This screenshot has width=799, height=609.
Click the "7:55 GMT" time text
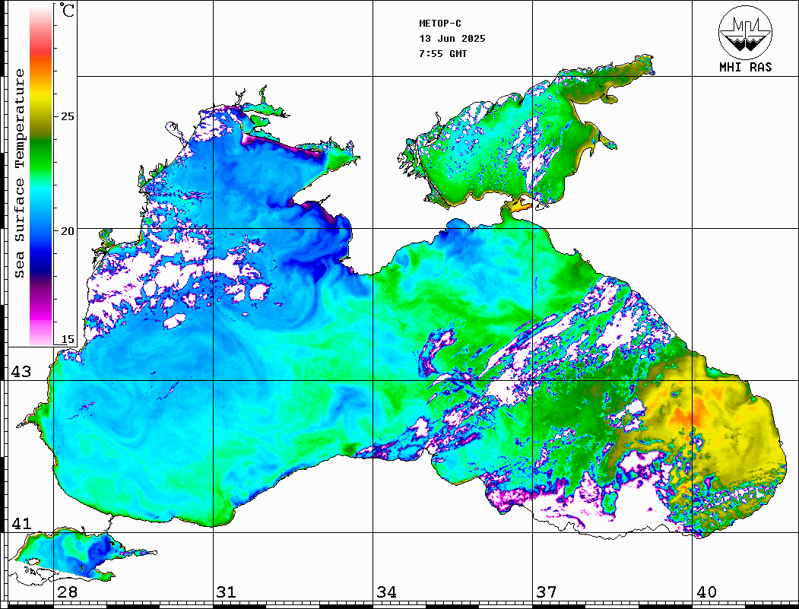443,54
